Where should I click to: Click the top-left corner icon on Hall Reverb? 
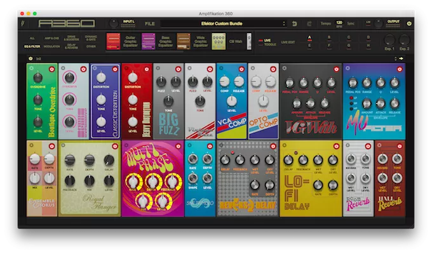coord(379,145)
